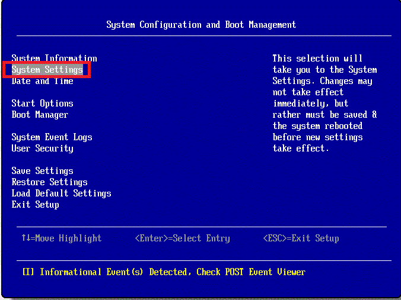401x300 pixels.
Task: Open User Security settings
Action: (x=43, y=149)
